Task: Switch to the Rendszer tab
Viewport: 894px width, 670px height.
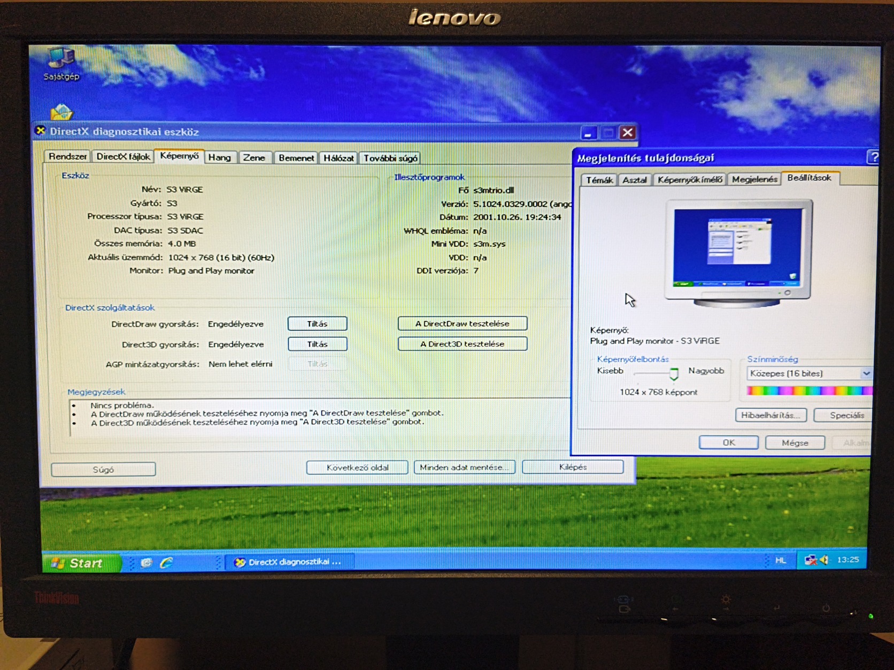Action: [67, 157]
